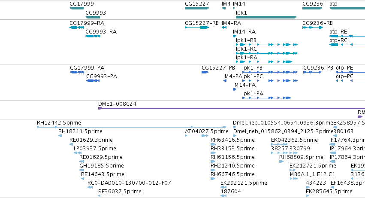Select EST RH63416.5prime
This screenshot has width=365, height=198.
[232, 140]
